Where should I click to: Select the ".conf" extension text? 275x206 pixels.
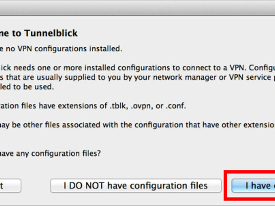[176, 106]
